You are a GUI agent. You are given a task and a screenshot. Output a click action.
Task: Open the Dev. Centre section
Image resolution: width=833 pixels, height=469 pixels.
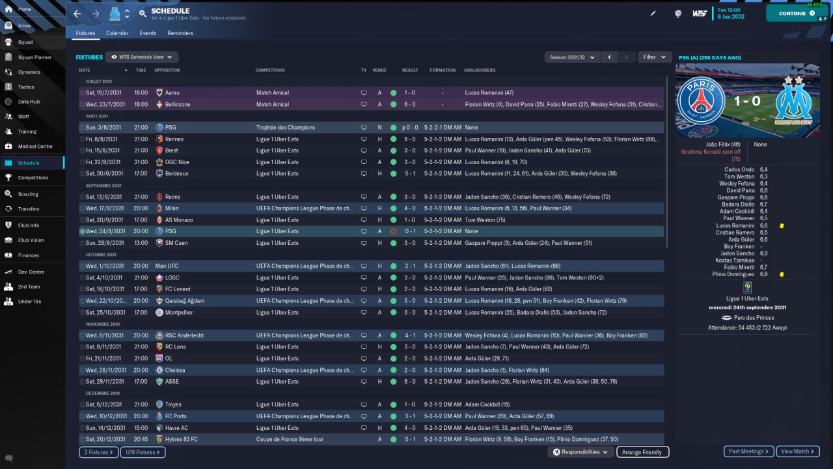click(33, 272)
